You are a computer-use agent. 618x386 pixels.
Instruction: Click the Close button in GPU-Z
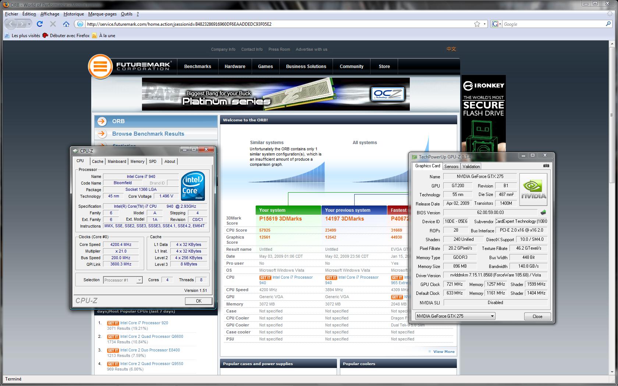(x=537, y=316)
